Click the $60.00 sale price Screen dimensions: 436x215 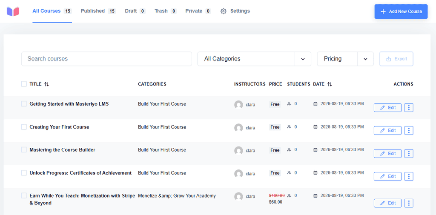tap(275, 202)
